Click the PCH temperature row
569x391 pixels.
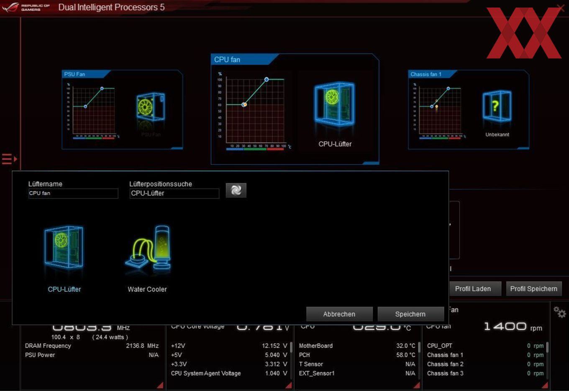357,355
